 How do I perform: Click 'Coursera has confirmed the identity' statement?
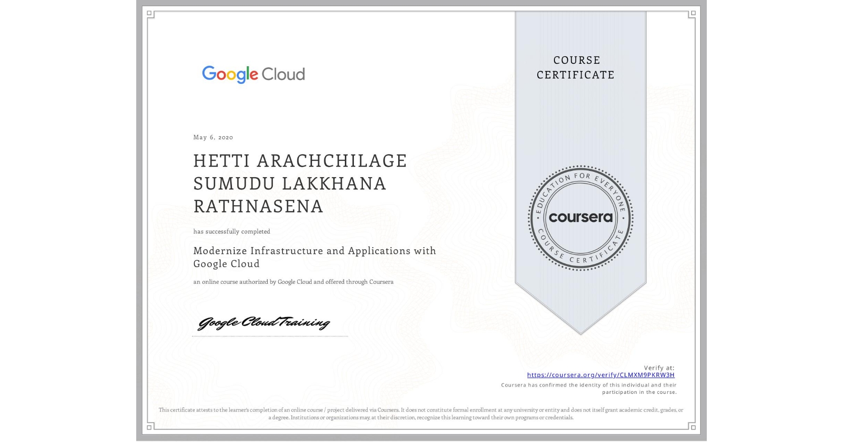[589, 389]
